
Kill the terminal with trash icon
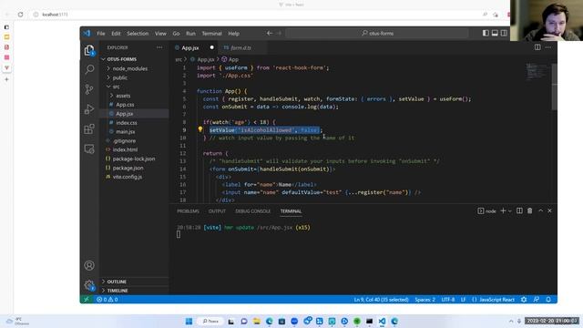click(x=530, y=210)
